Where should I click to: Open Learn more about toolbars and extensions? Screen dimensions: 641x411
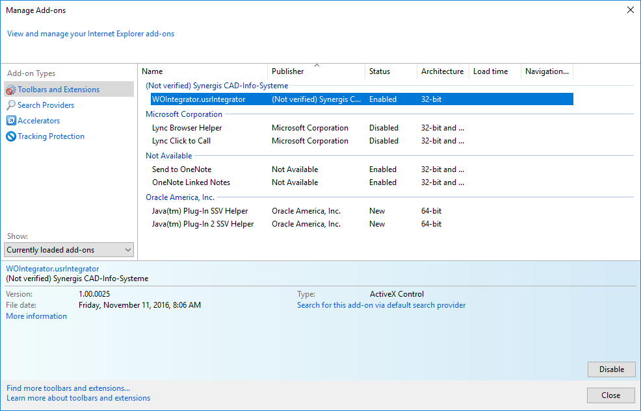tap(77, 398)
